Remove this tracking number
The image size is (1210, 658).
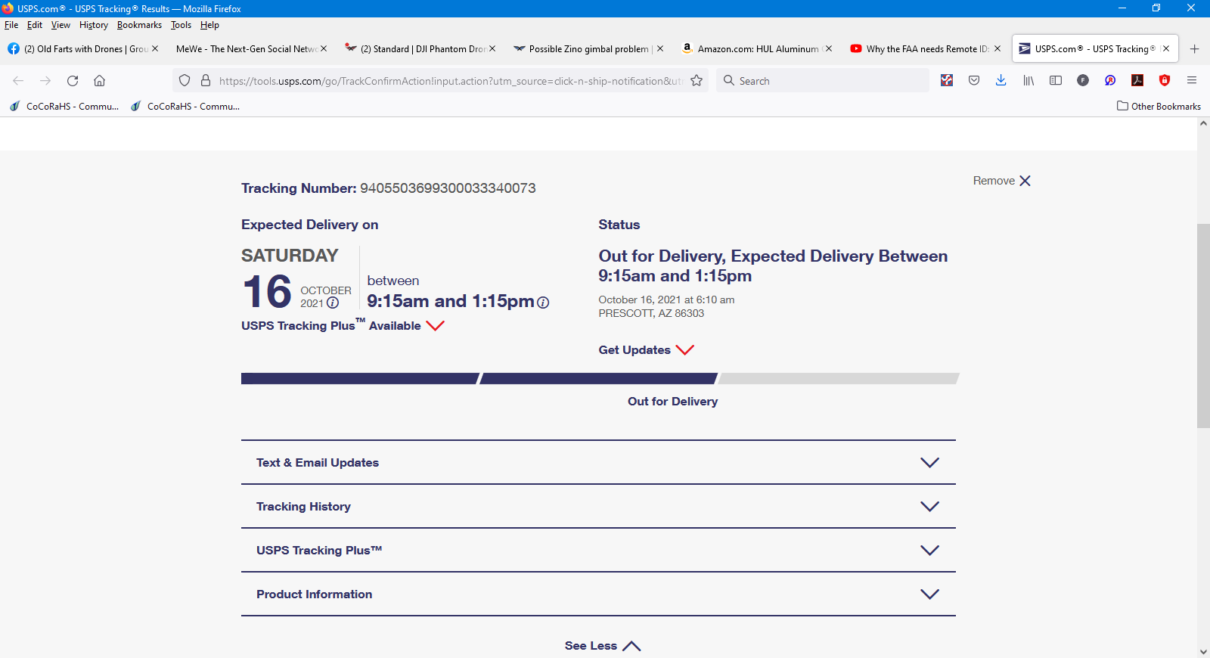[1002, 181]
